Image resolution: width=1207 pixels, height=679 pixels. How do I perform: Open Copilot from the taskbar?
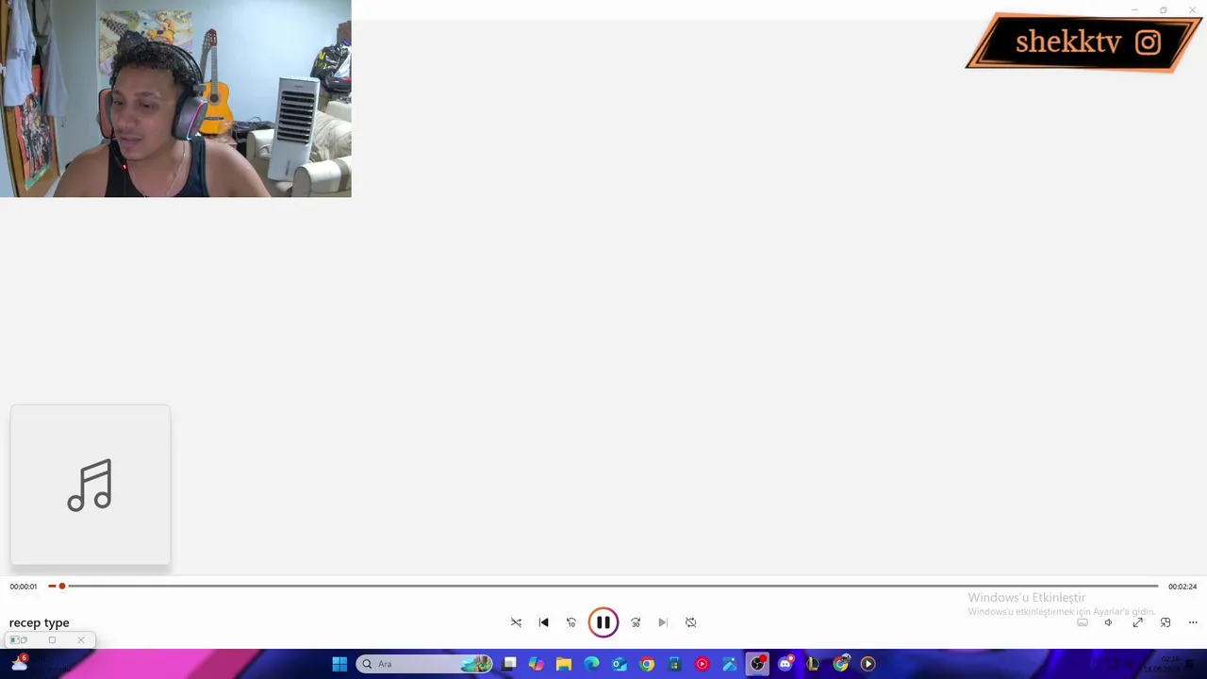(x=537, y=664)
